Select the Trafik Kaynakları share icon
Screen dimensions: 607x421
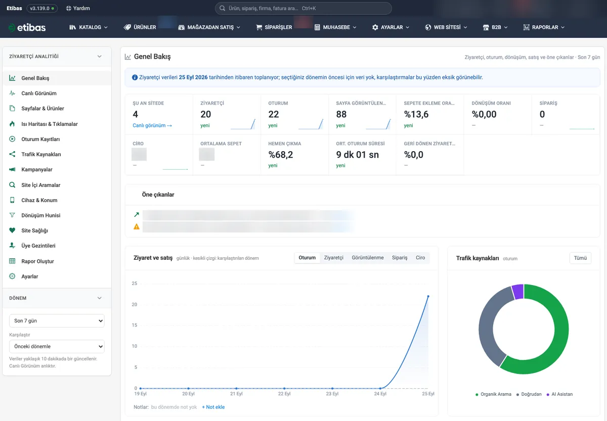tap(12, 154)
